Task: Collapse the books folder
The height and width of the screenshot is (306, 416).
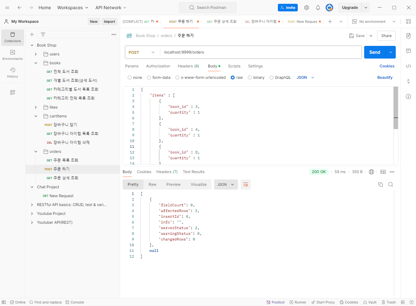Action: click(x=36, y=63)
